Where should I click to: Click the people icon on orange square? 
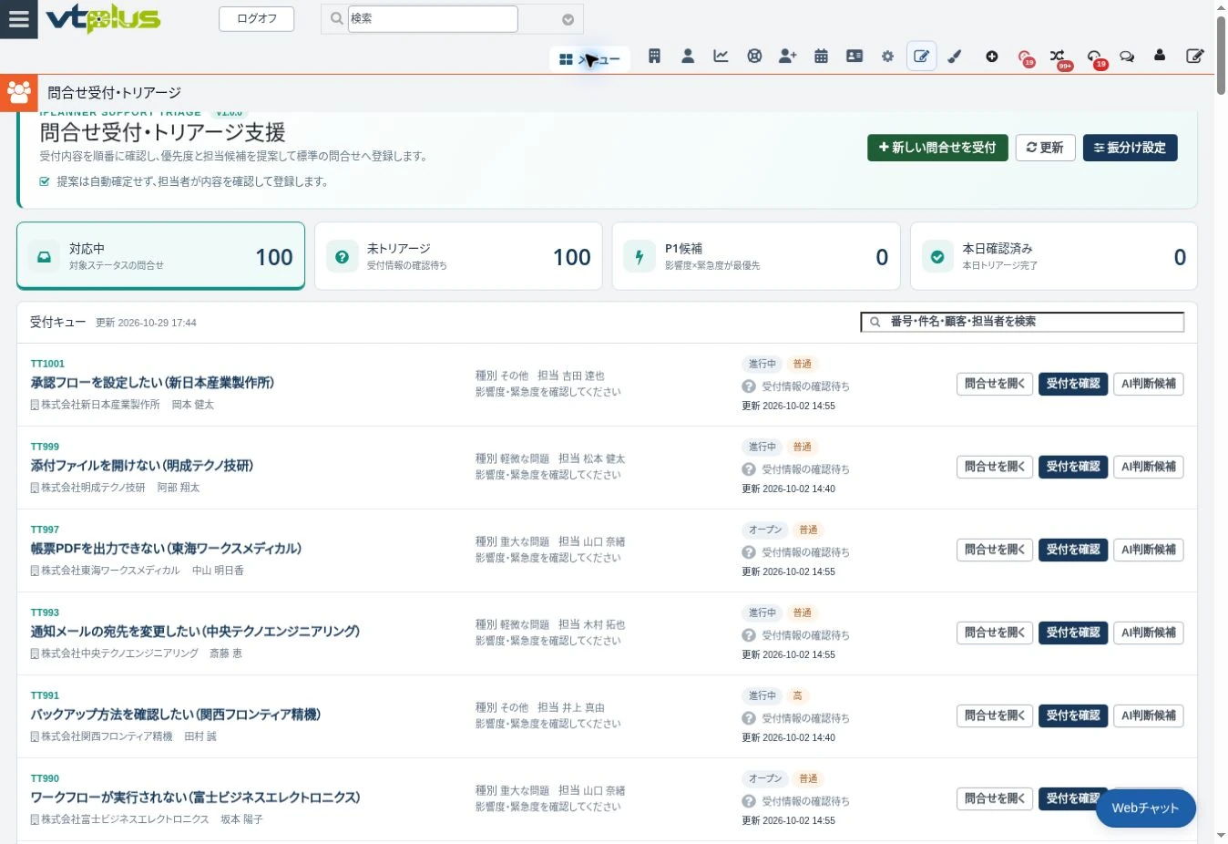click(18, 92)
